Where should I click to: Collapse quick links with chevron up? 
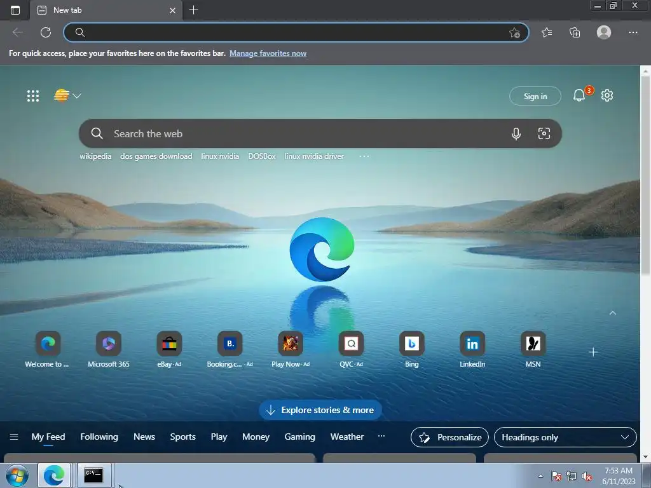click(x=613, y=313)
